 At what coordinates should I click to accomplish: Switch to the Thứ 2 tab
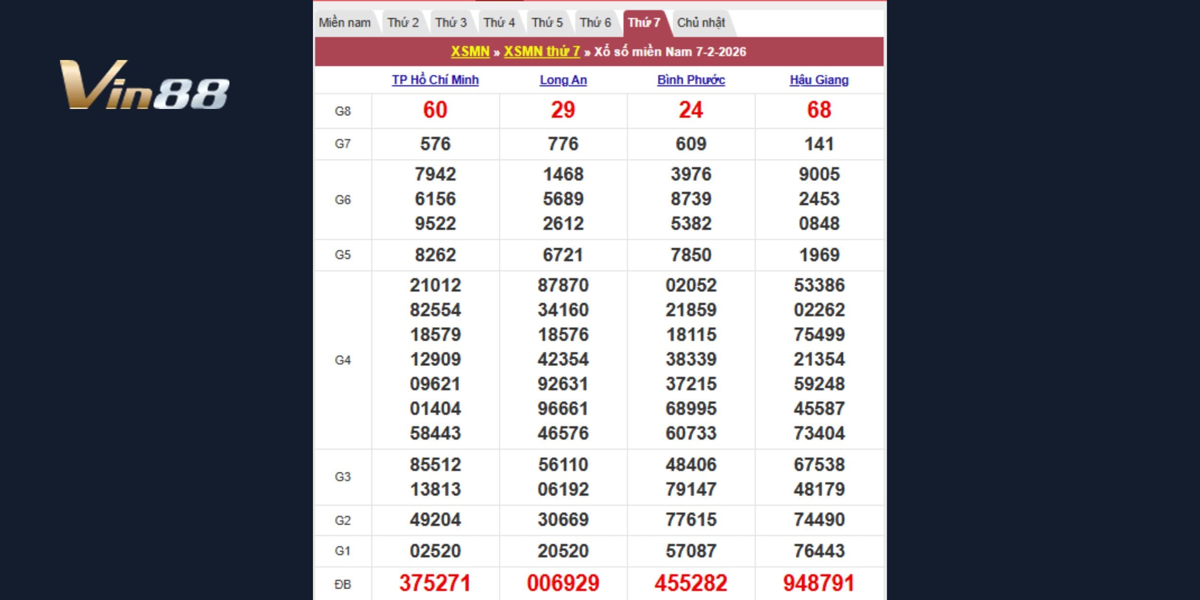pos(403,23)
